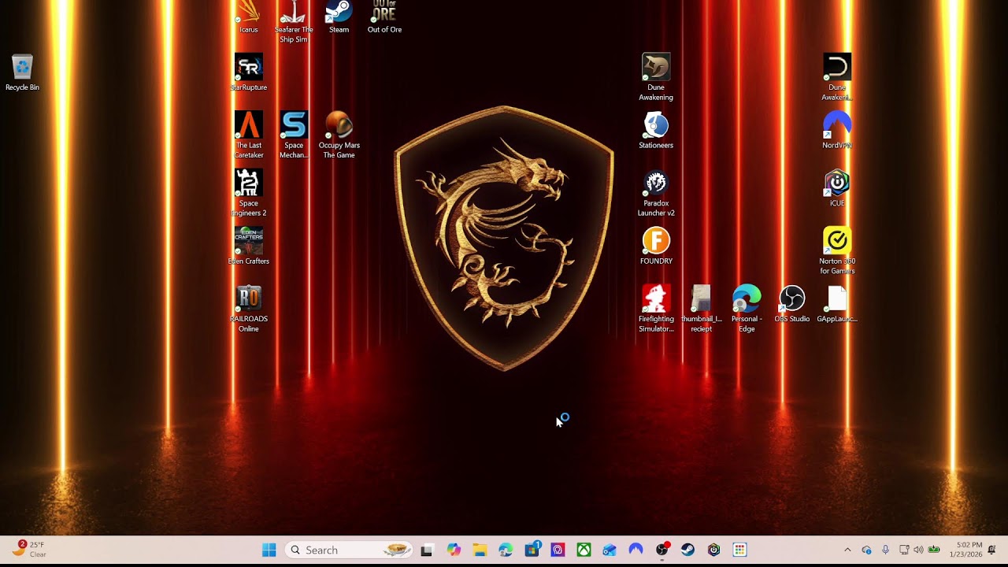Image resolution: width=1008 pixels, height=567 pixels.
Task: Select the Icarus game shortcut
Action: [x=249, y=17]
